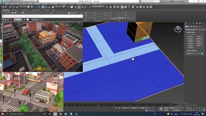This screenshot has height=116, width=206.
Task: Activate the Select and Place tool
Action: [53, 7]
